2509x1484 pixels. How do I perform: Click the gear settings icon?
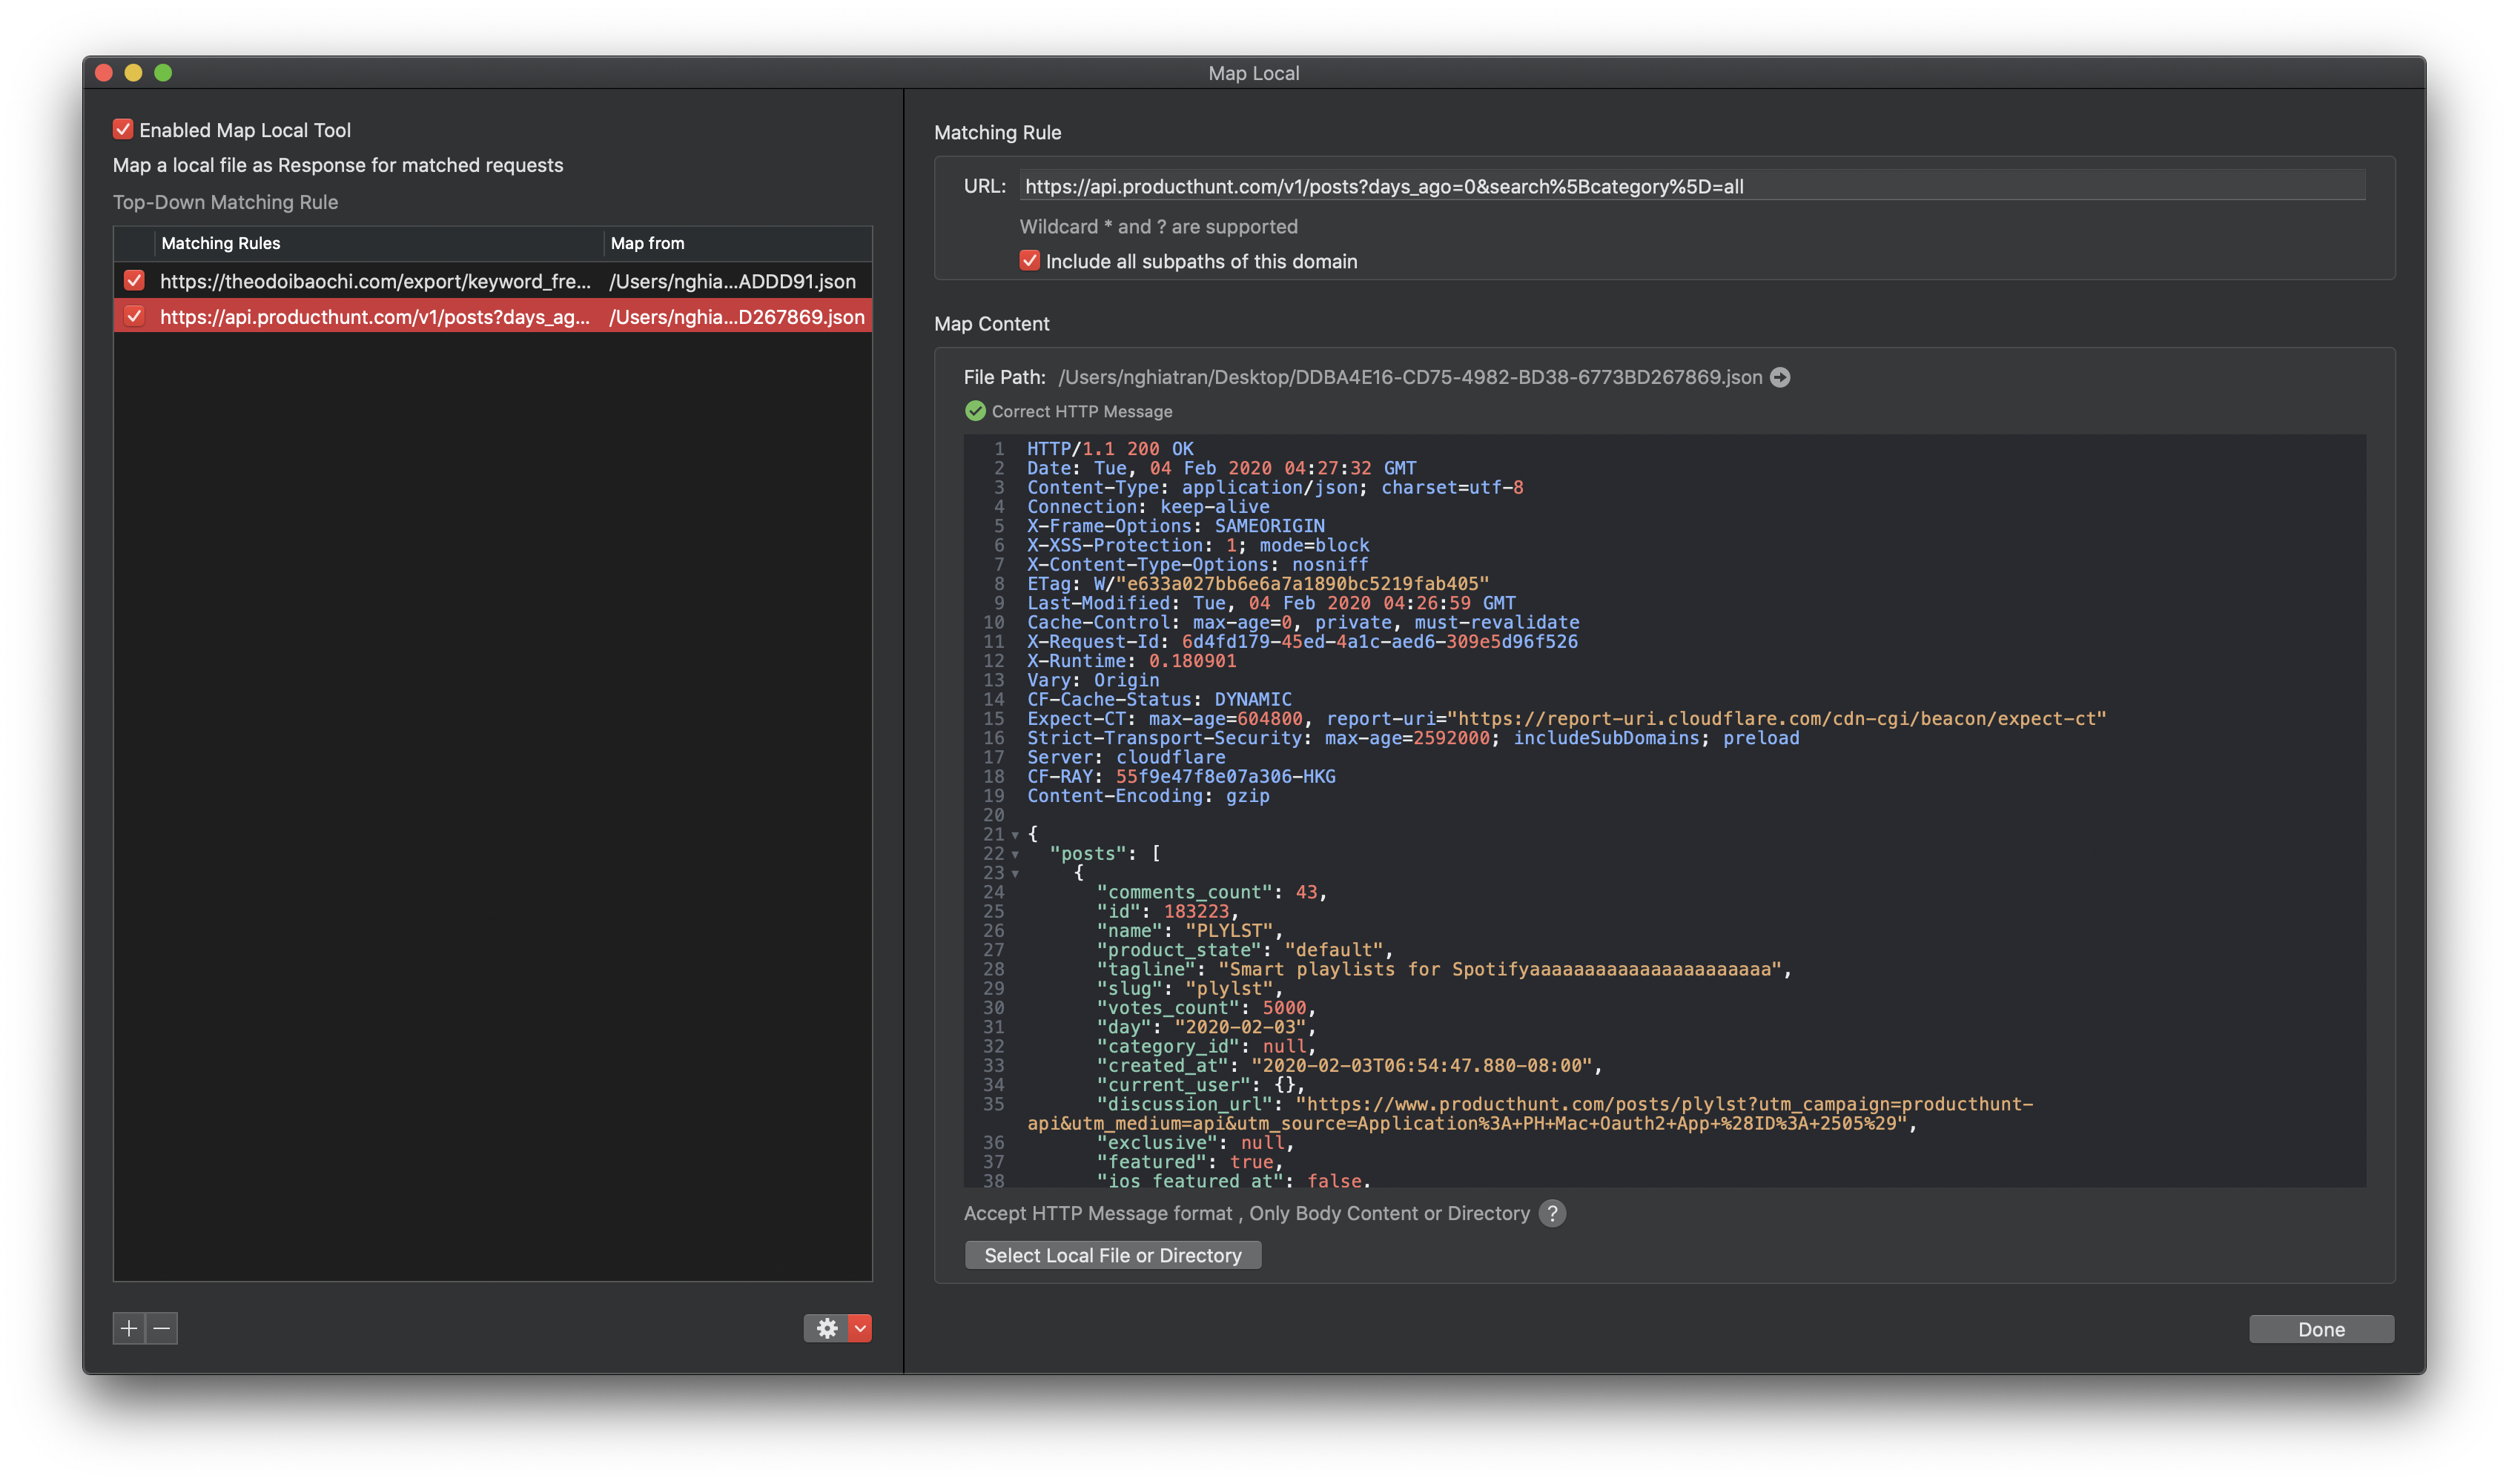(x=826, y=1328)
